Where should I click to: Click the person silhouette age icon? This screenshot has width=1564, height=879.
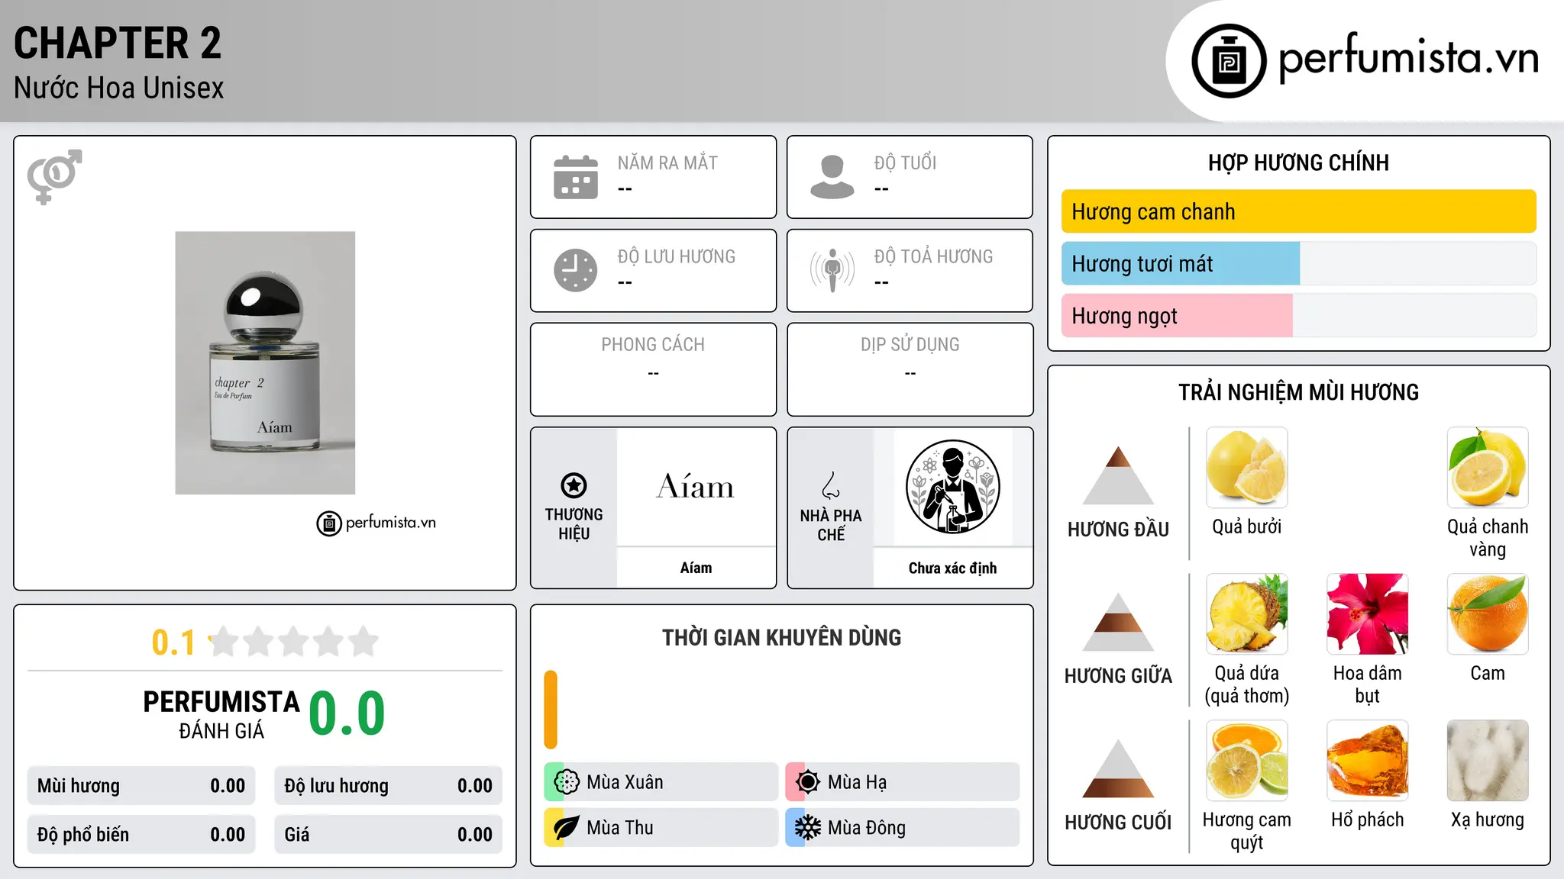pos(832,177)
